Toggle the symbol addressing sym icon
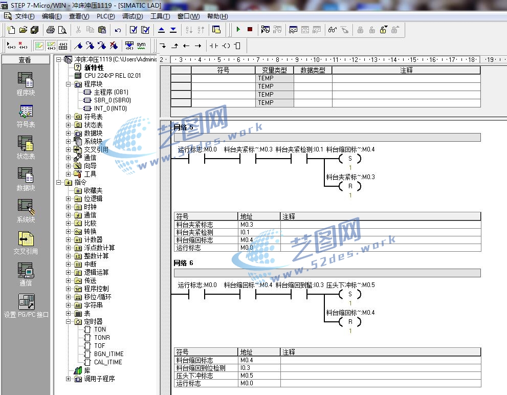 pos(141,46)
